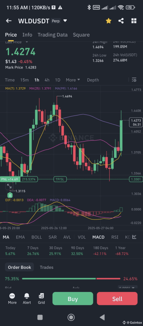Tap the Android home circle button
This screenshot has height=326, width=143.
coord(71,317)
